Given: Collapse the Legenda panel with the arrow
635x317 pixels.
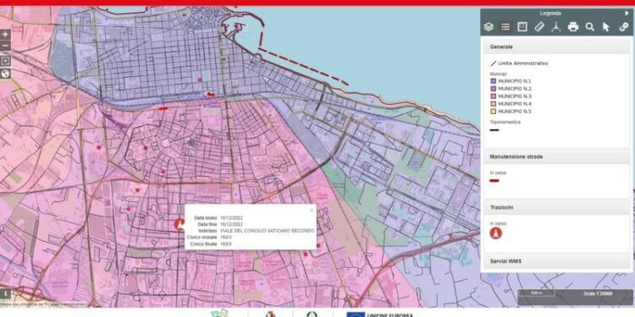Looking at the screenshot, I should pos(627,14).
